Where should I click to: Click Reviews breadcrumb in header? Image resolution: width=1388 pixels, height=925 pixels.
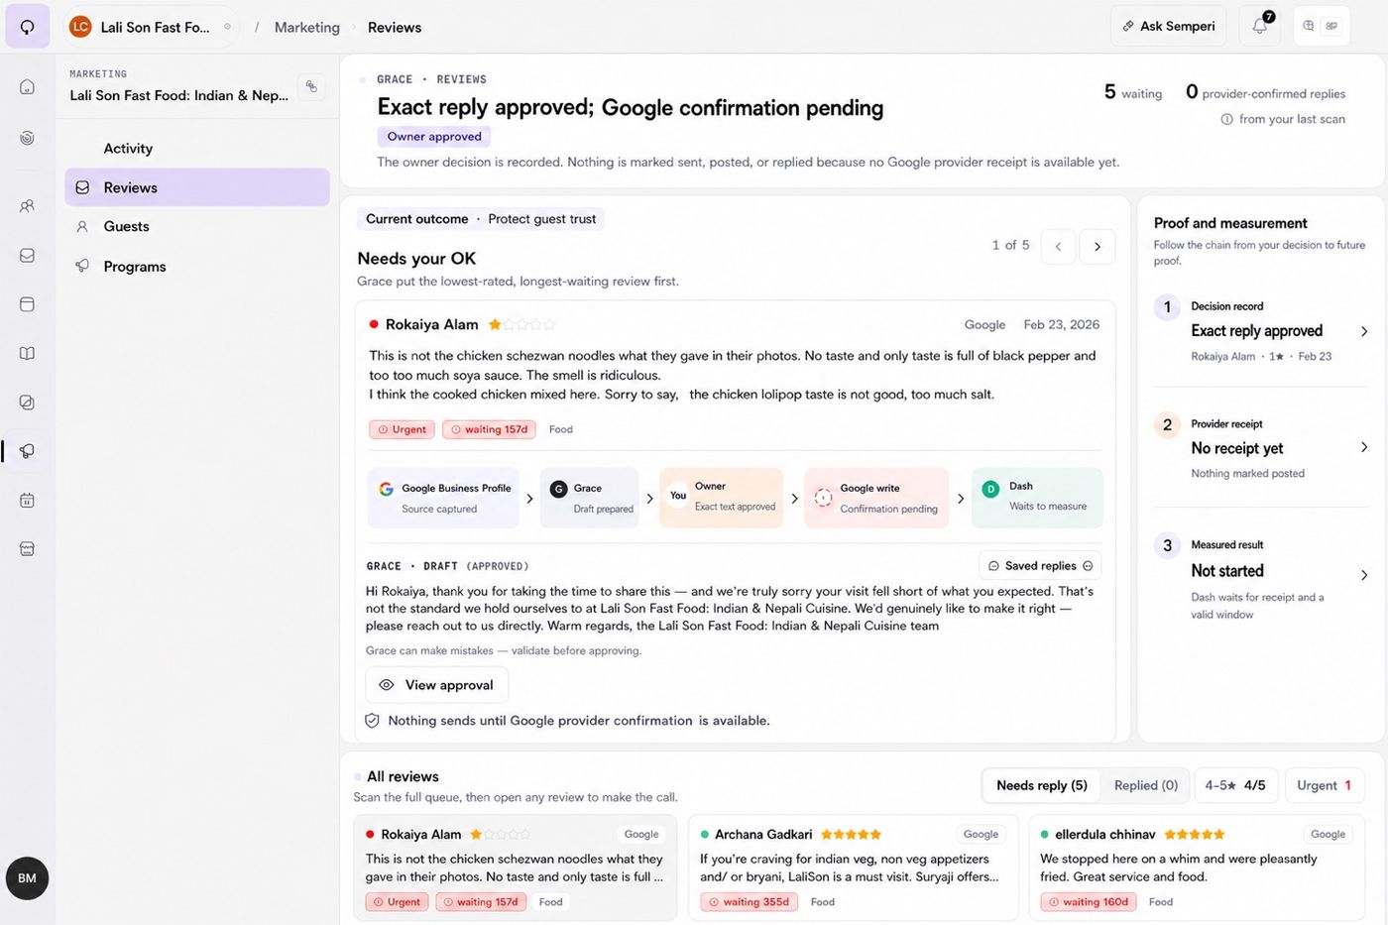[x=395, y=28]
